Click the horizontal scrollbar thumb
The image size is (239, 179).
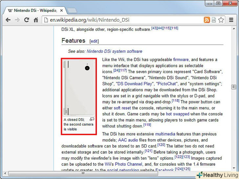pyautogui.click(x=83, y=173)
